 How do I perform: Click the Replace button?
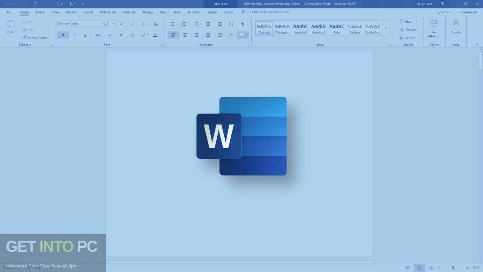(x=408, y=29)
